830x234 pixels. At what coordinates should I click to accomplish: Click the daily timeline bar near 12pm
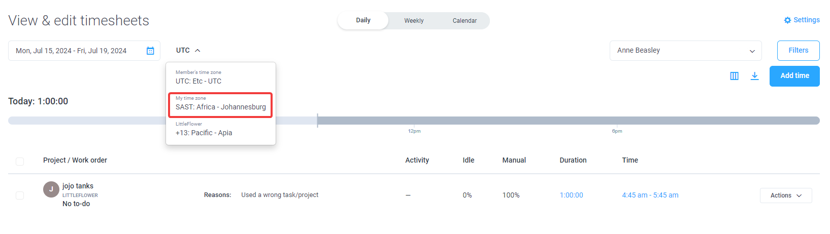(x=414, y=121)
